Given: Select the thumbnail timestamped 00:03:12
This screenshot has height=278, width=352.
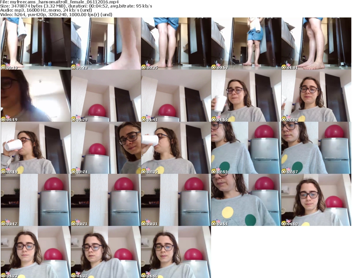Looking at the screenshot, I should click(x=36, y=200).
